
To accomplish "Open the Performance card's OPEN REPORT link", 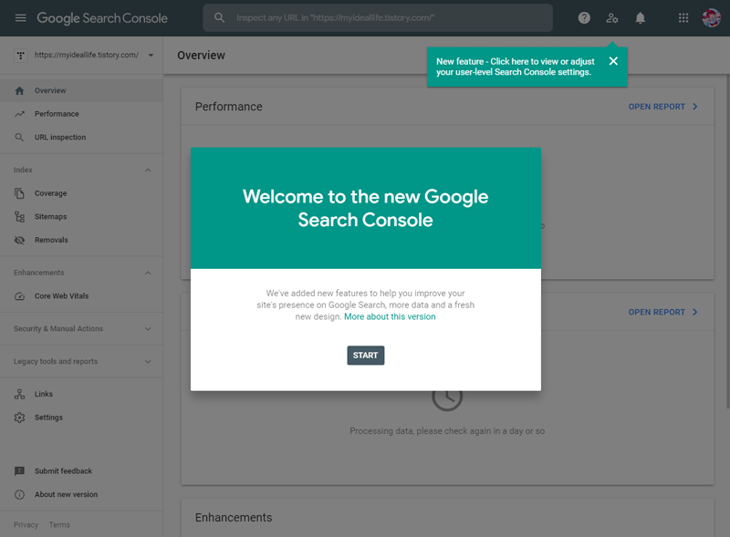I will (x=663, y=107).
